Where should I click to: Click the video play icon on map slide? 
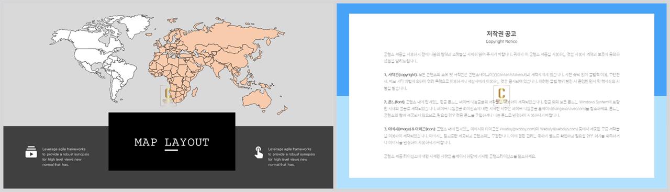click(31, 152)
